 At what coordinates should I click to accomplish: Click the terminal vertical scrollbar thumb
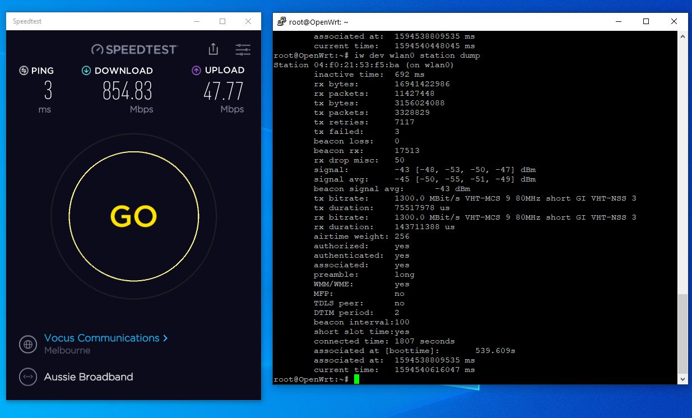(682, 334)
